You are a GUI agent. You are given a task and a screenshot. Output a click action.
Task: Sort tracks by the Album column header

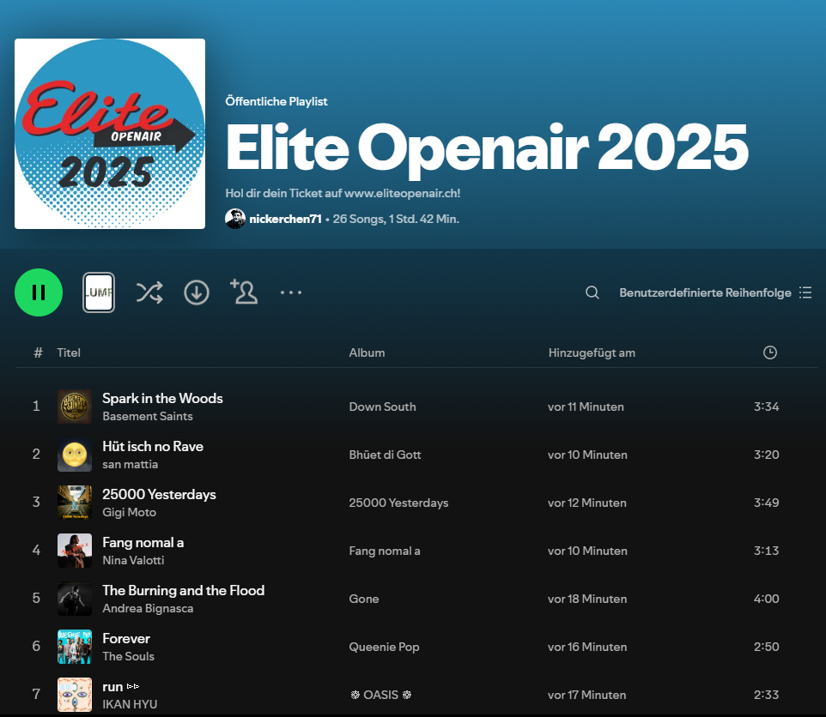coord(367,352)
